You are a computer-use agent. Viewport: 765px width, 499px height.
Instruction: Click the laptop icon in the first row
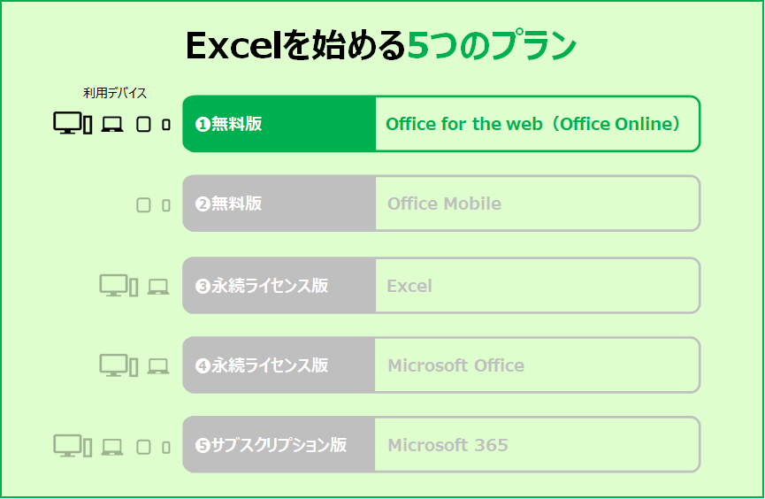(112, 125)
